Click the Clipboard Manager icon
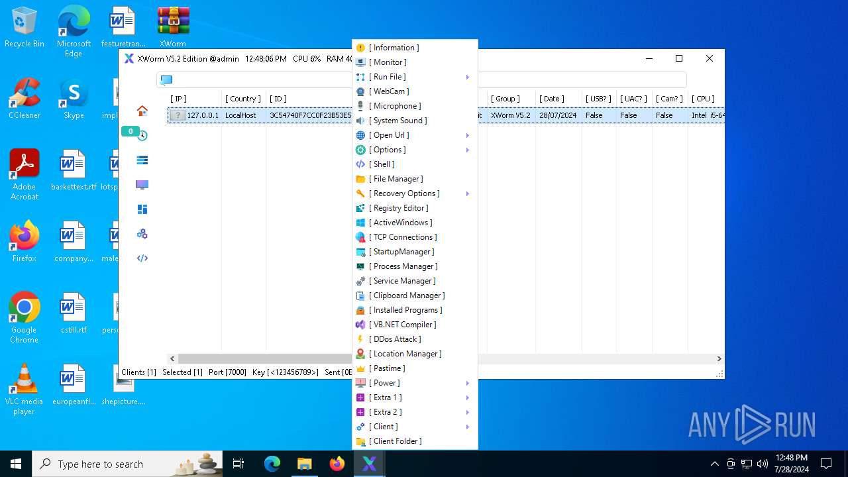848x477 pixels. (x=360, y=295)
